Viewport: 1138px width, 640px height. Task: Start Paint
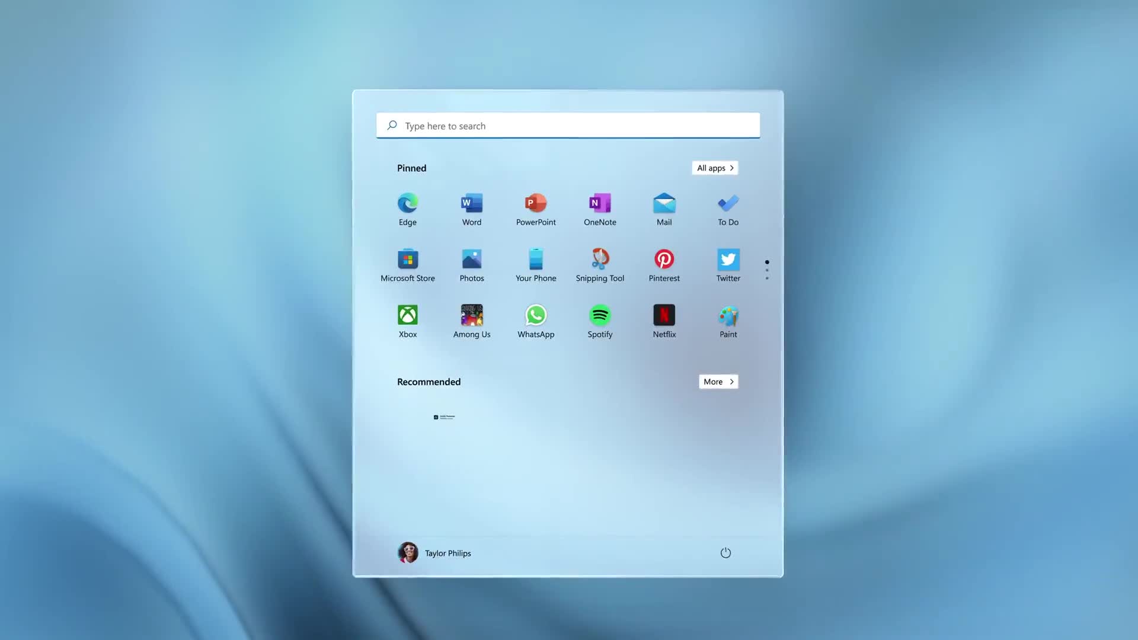728,315
